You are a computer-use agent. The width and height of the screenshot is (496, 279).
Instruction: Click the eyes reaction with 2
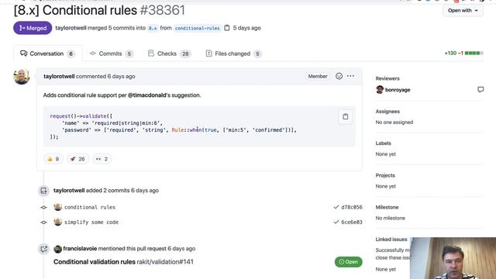pyautogui.click(x=102, y=159)
